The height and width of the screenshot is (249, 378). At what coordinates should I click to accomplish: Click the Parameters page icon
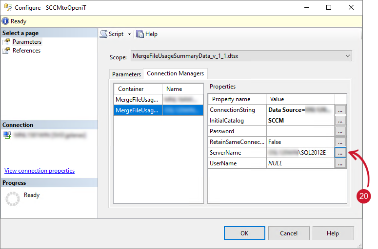pyautogui.click(x=6, y=42)
